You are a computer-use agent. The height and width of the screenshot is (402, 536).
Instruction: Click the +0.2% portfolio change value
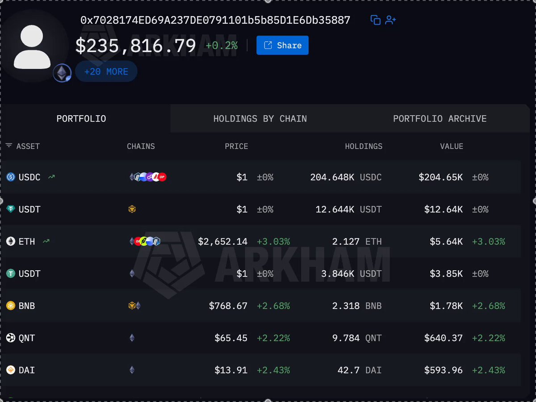[x=222, y=46]
